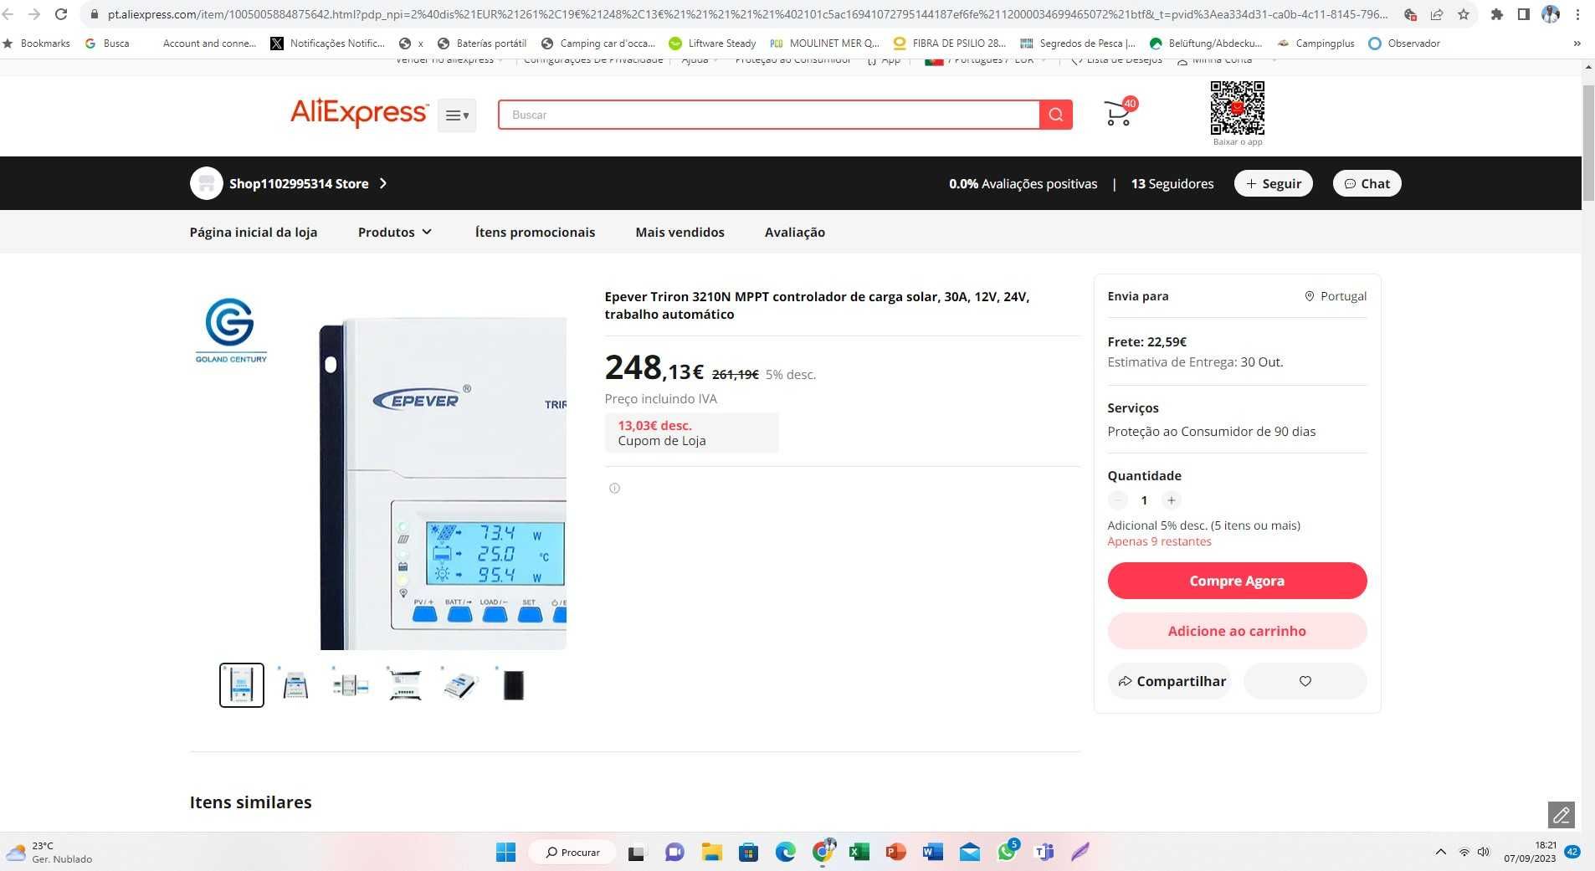Screen dimensions: 1595x871
Task: Focus the Buscar search field
Action: [768, 115]
